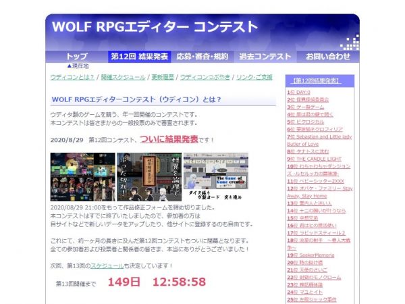Click the ついに結果発表 announcement link
This screenshot has width=405, height=304.
coord(169,139)
